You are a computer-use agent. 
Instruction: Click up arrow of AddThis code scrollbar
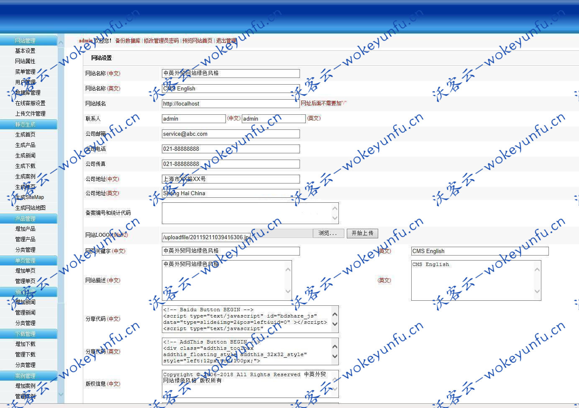pos(335,347)
